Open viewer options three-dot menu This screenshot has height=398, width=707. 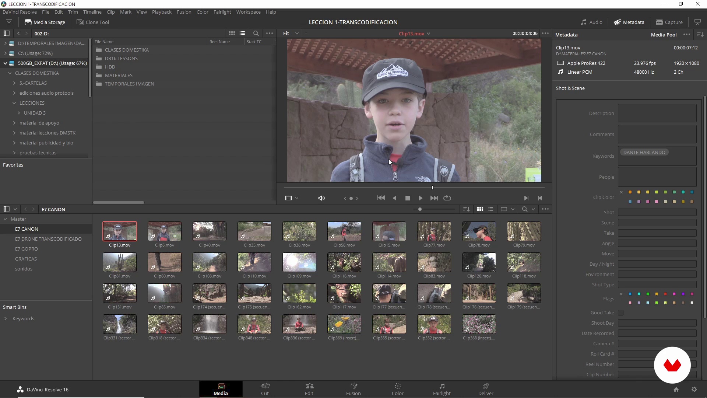tap(545, 33)
